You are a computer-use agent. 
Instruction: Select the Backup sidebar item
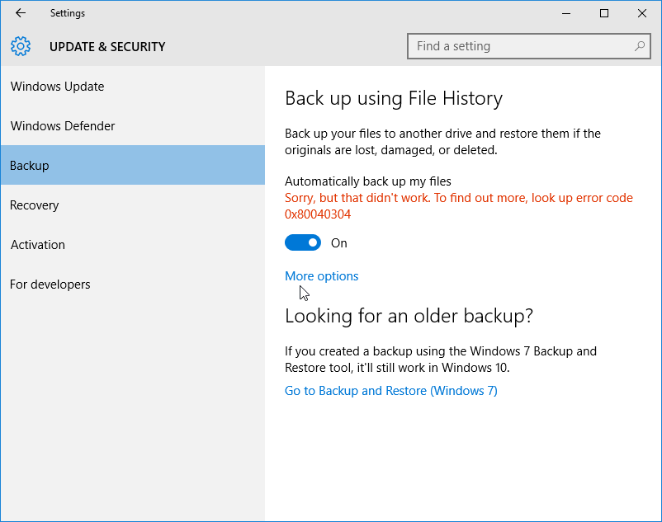click(x=30, y=166)
